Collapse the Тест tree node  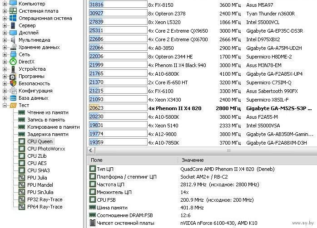click(5, 105)
